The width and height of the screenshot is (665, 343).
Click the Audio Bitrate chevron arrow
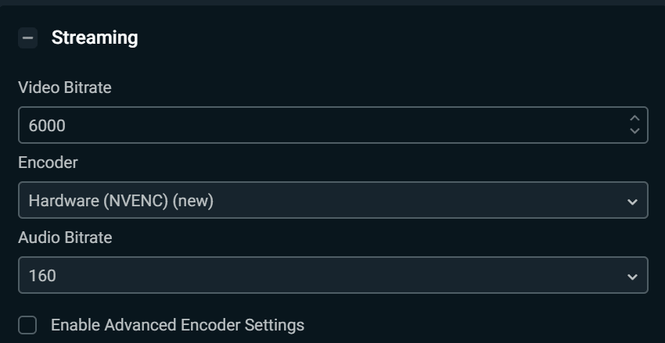(x=632, y=276)
